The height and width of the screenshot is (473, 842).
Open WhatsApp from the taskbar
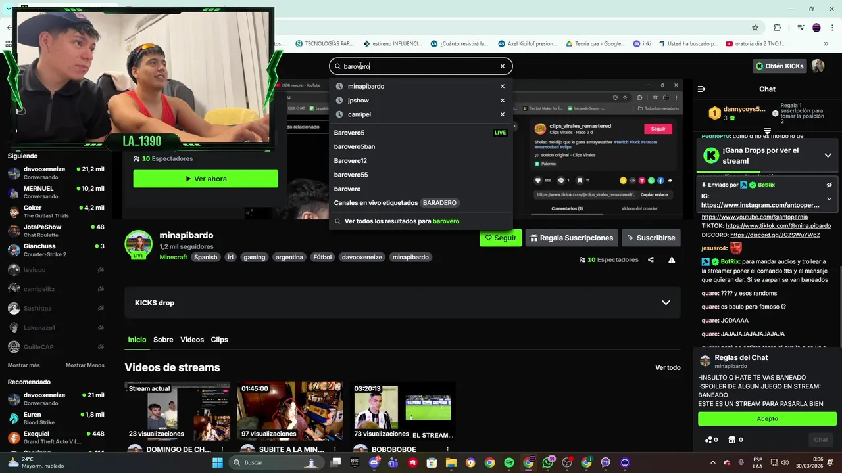coord(548,462)
